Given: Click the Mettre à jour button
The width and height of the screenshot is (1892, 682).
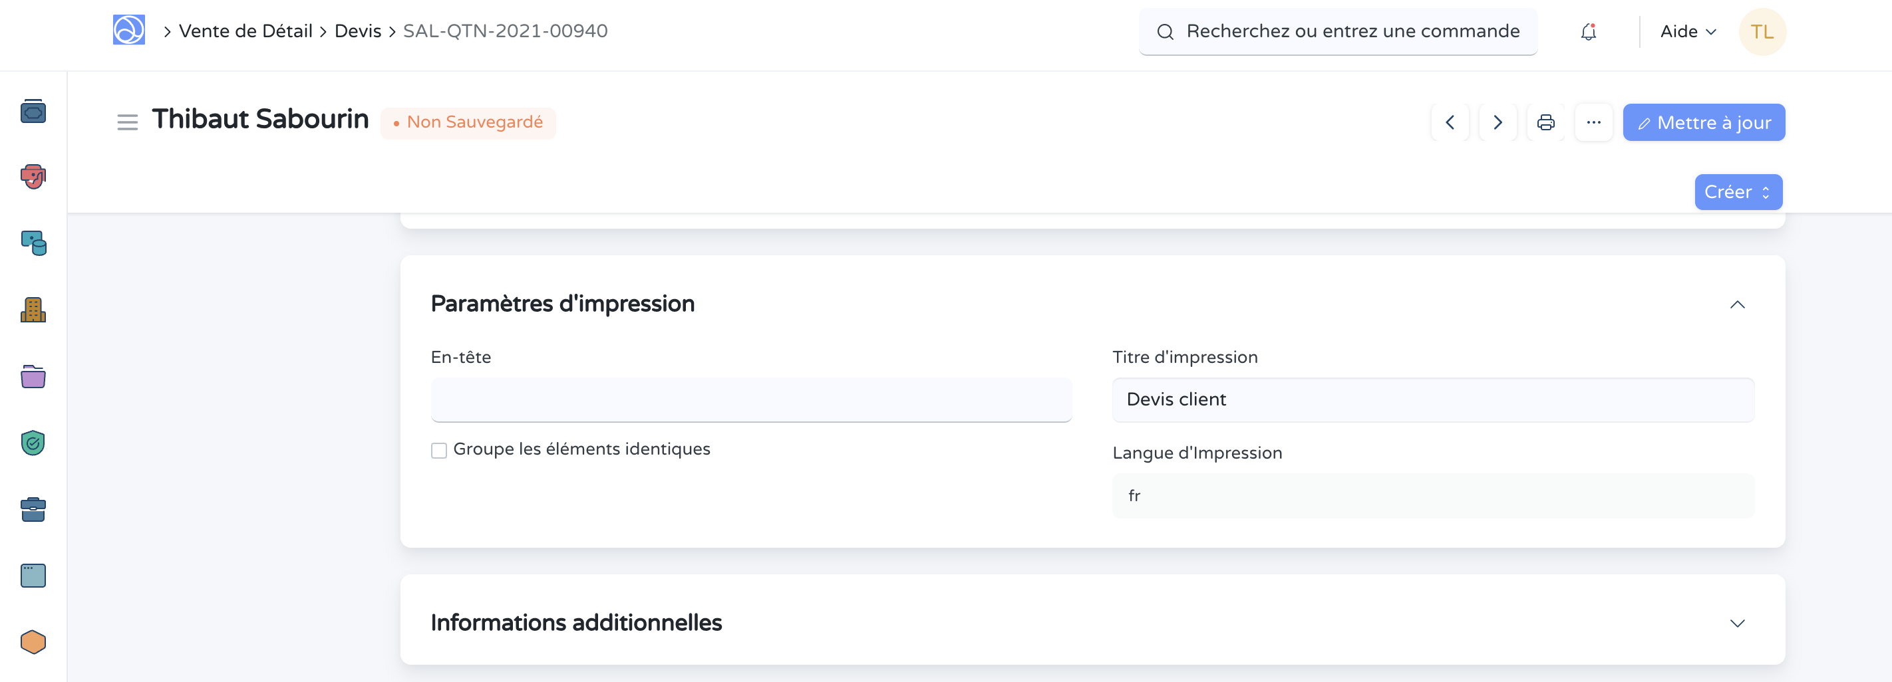Looking at the screenshot, I should click(x=1704, y=122).
